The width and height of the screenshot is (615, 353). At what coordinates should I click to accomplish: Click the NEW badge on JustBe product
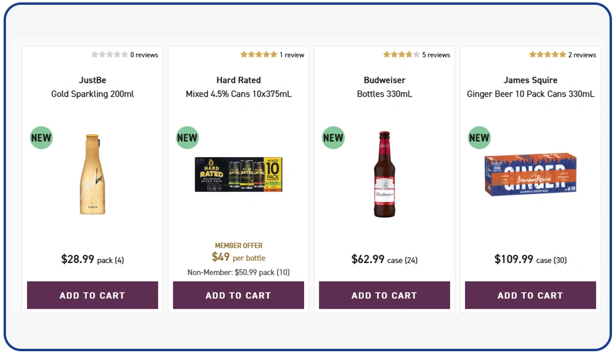point(41,137)
